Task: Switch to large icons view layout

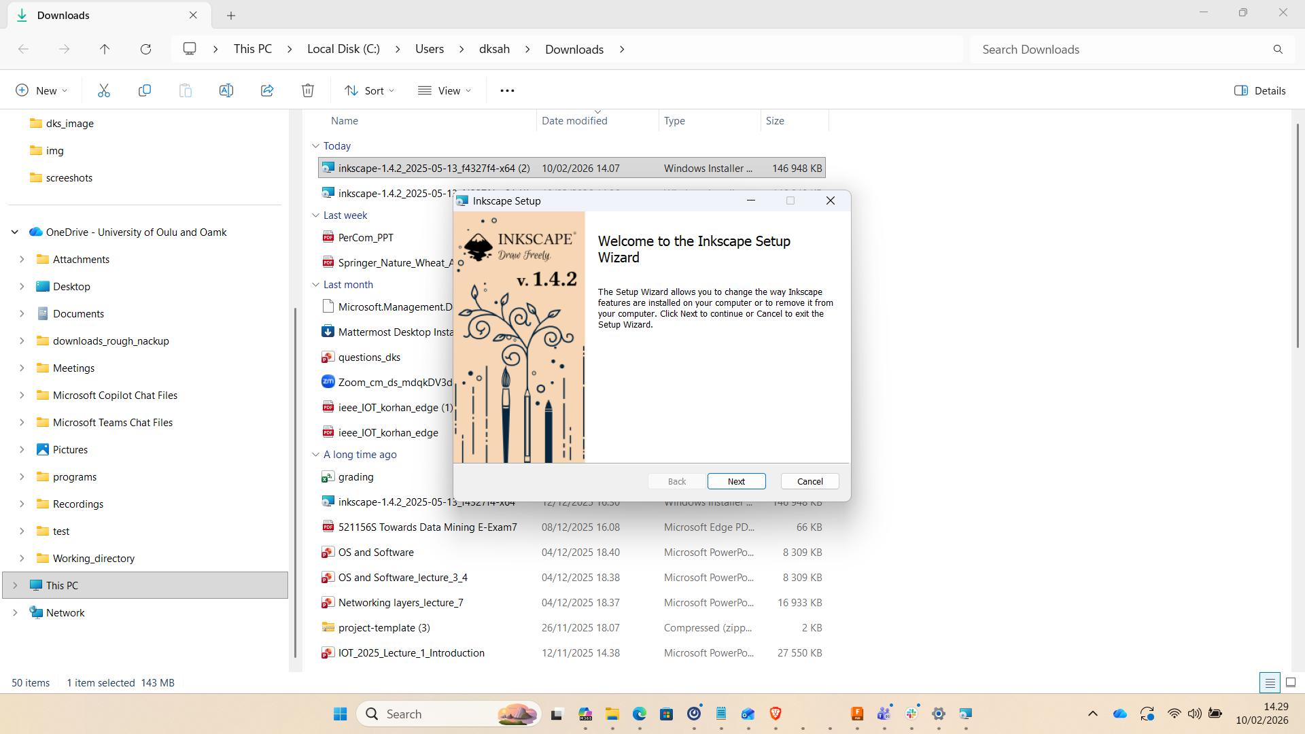Action: pyautogui.click(x=1289, y=683)
